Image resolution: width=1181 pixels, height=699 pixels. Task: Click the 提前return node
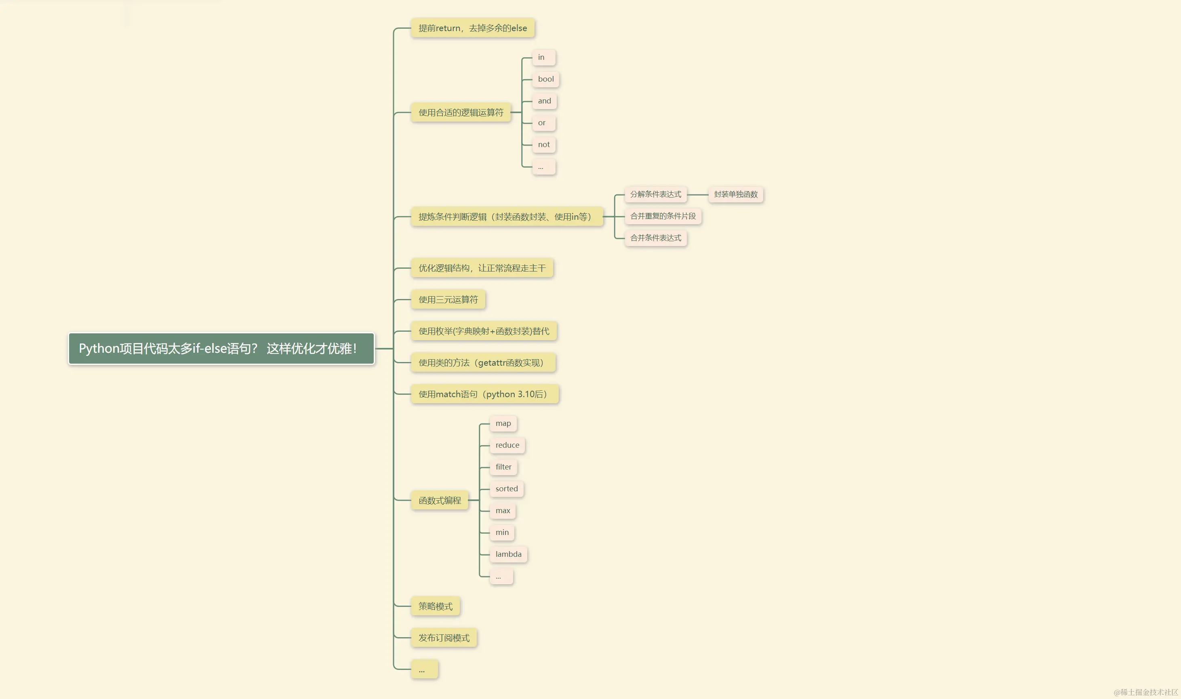472,28
